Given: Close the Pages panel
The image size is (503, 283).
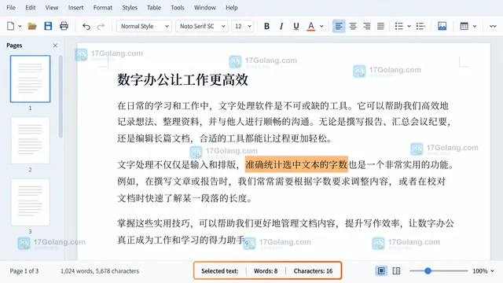Looking at the screenshot, I should click(55, 46).
